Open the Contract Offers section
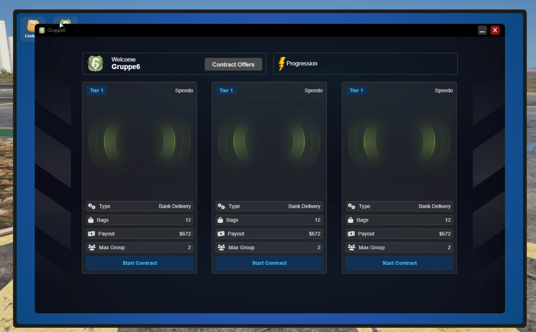The image size is (536, 332). coord(233,64)
